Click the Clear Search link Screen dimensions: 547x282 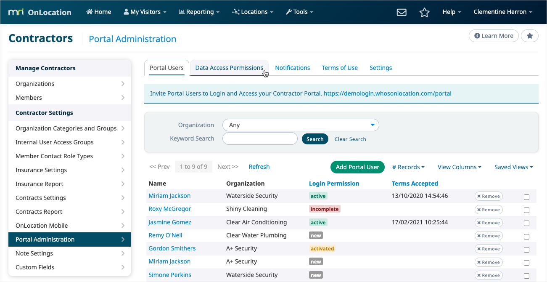(x=350, y=139)
